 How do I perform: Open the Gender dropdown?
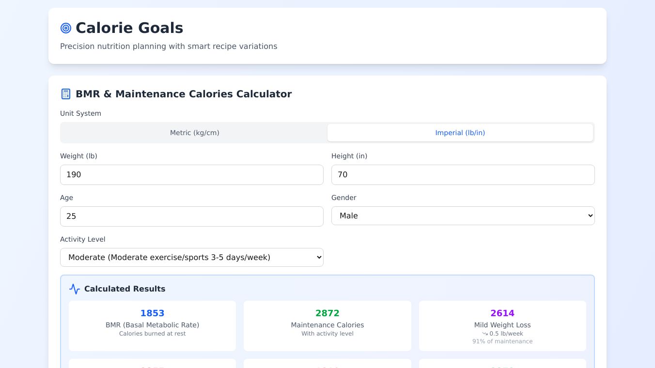pos(463,216)
